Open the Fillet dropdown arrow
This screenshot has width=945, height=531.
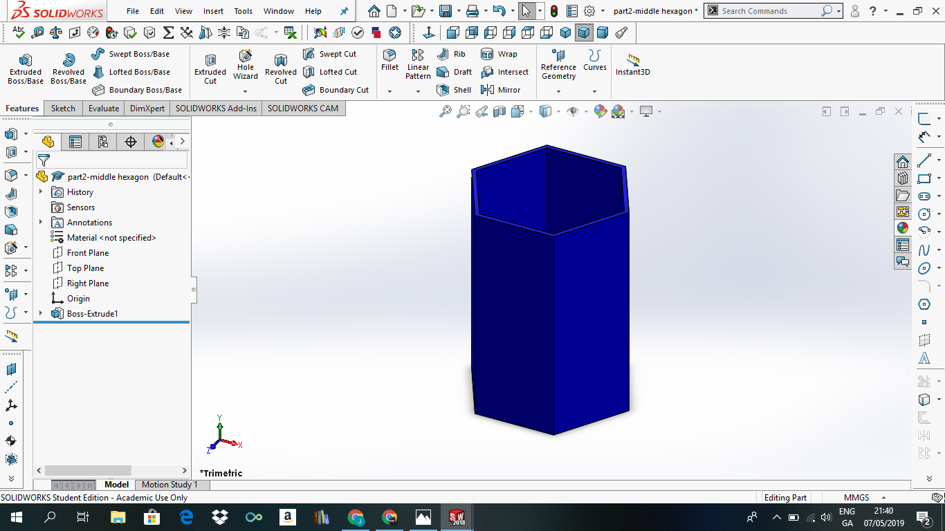(x=390, y=91)
